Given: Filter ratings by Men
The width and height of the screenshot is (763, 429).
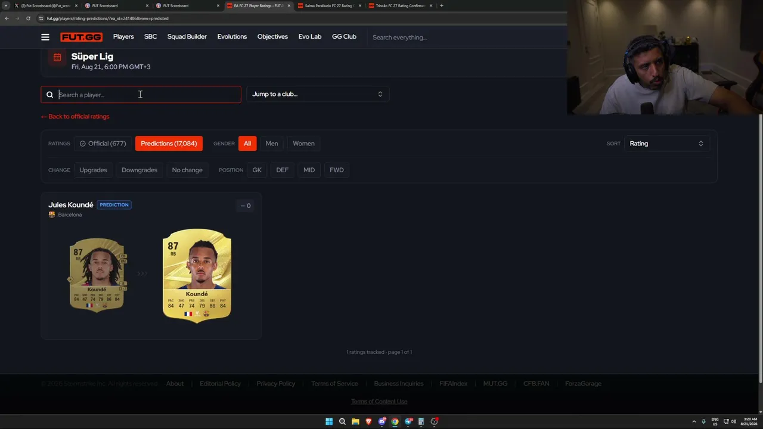Looking at the screenshot, I should pos(272,144).
